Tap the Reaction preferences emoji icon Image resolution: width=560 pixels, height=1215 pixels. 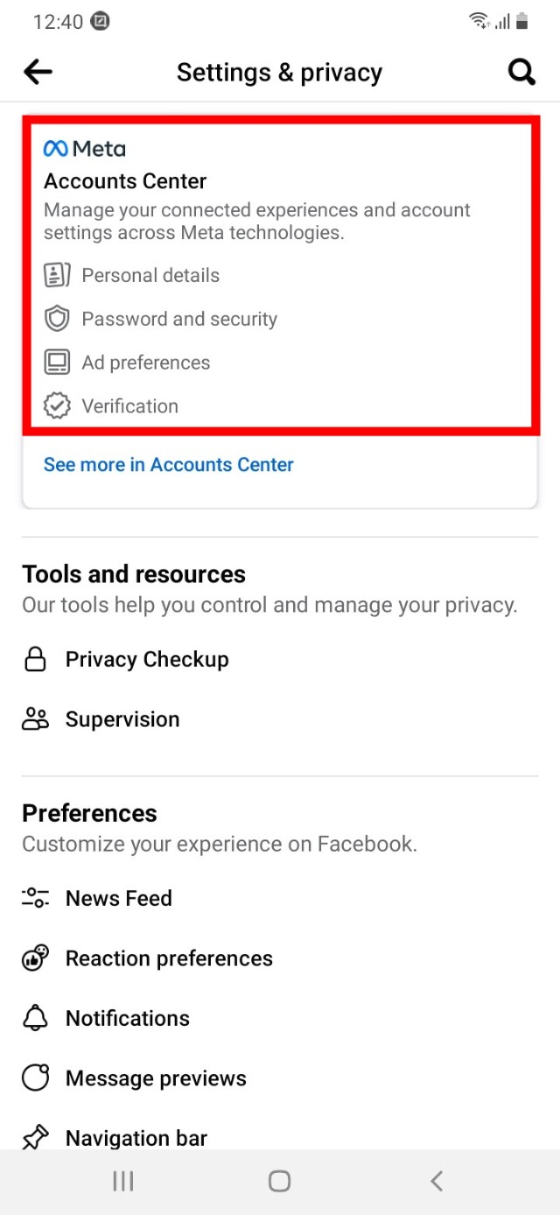click(x=35, y=958)
